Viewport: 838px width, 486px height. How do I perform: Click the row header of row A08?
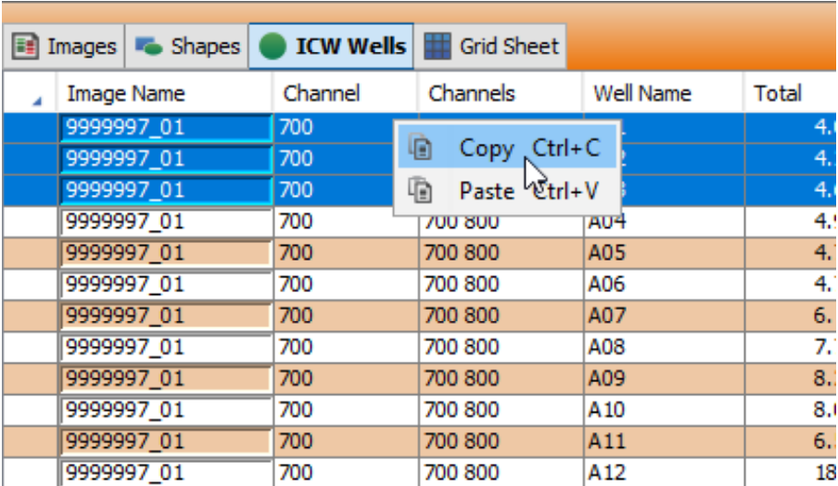tap(31, 347)
